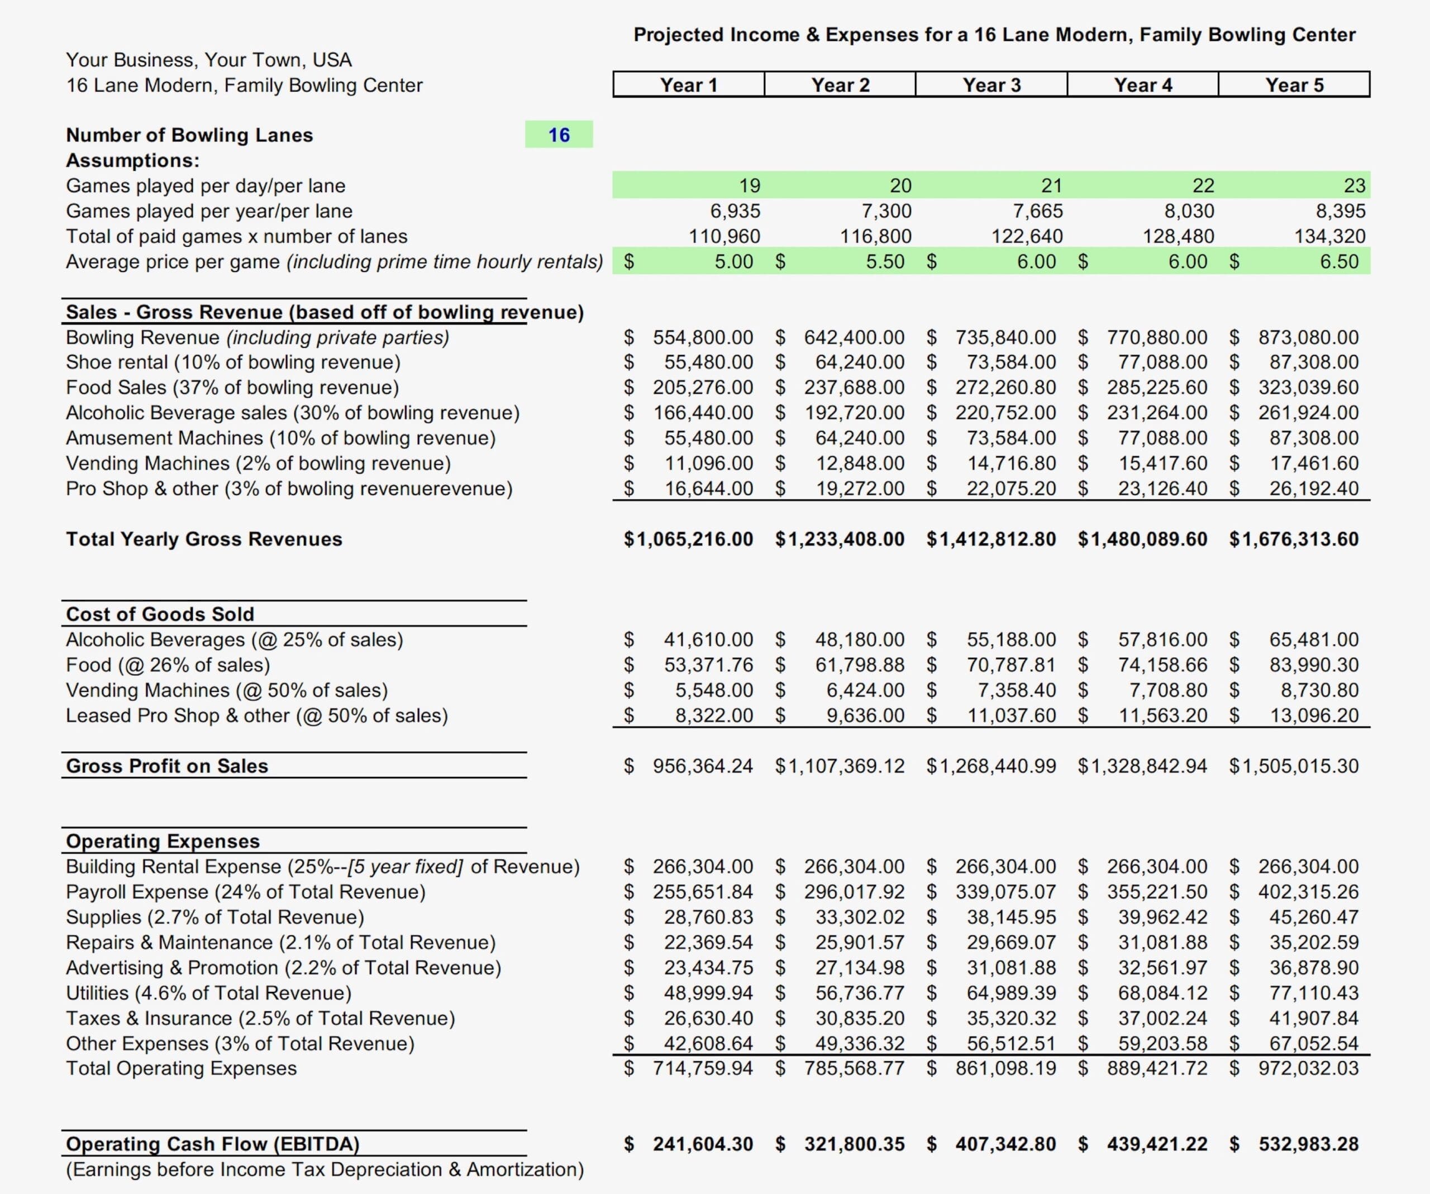Click the Year 3 column header
The width and height of the screenshot is (1430, 1194).
click(x=992, y=84)
